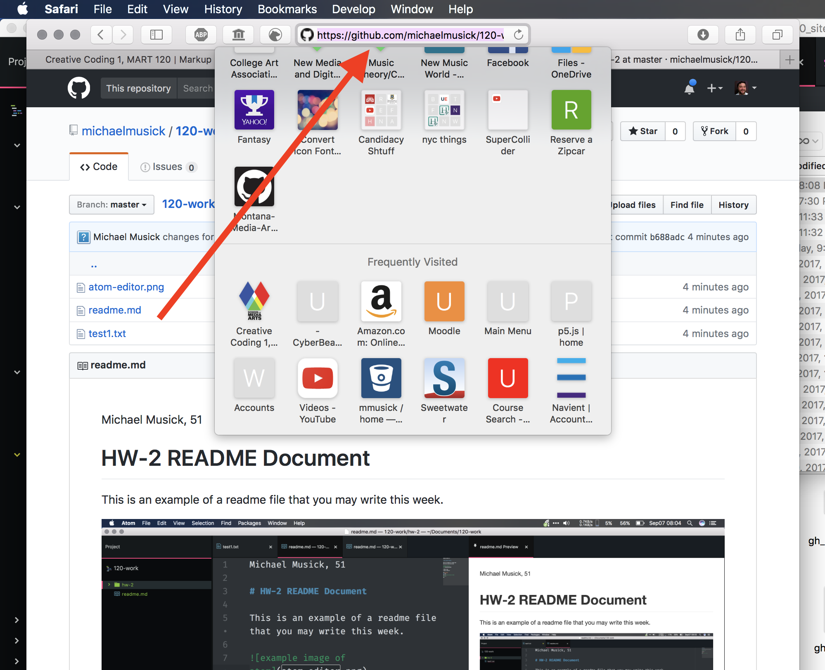This screenshot has width=825, height=670.
Task: Open the Apple menu
Action: tap(22, 9)
